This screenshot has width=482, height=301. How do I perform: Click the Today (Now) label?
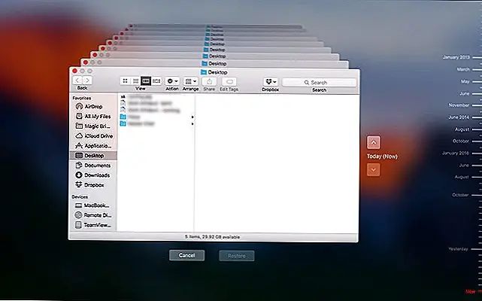coord(382,157)
